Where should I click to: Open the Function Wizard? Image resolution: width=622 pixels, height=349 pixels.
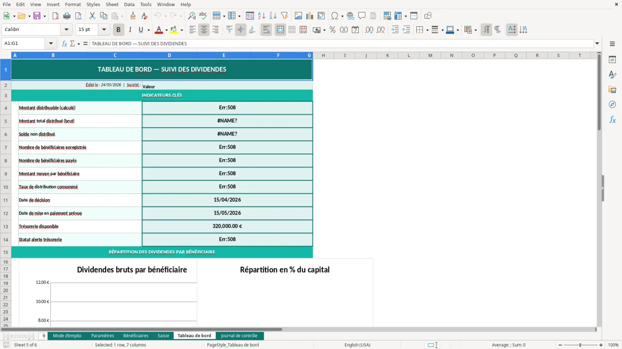(65, 43)
